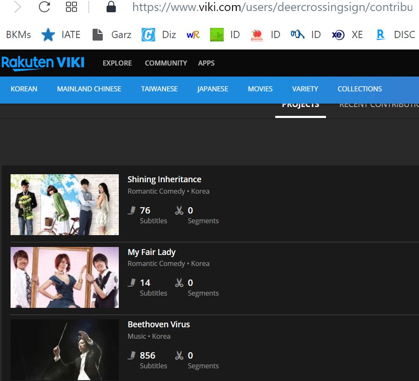419x381 pixels.
Task: Click the padlock site security icon
Action: [x=111, y=7]
